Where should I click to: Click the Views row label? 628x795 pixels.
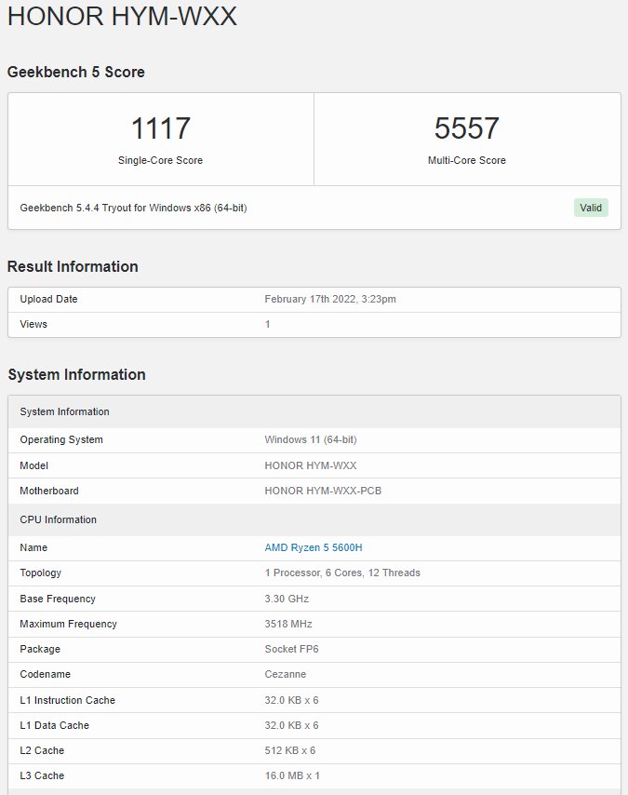[33, 324]
